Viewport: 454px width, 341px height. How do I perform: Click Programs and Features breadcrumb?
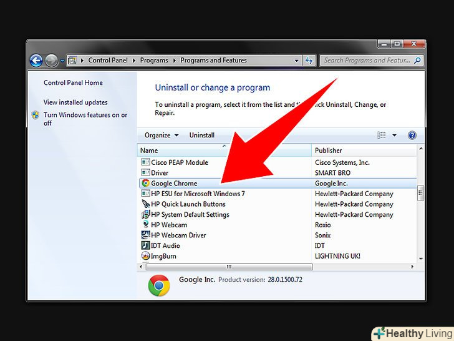[x=213, y=61]
